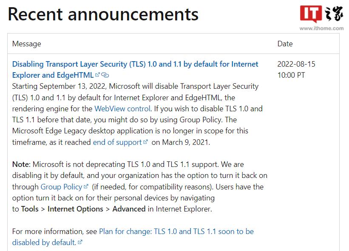Select the IT speech-bubble emblem in the logo
Screen dimensions: 349x251
(x=311, y=12)
